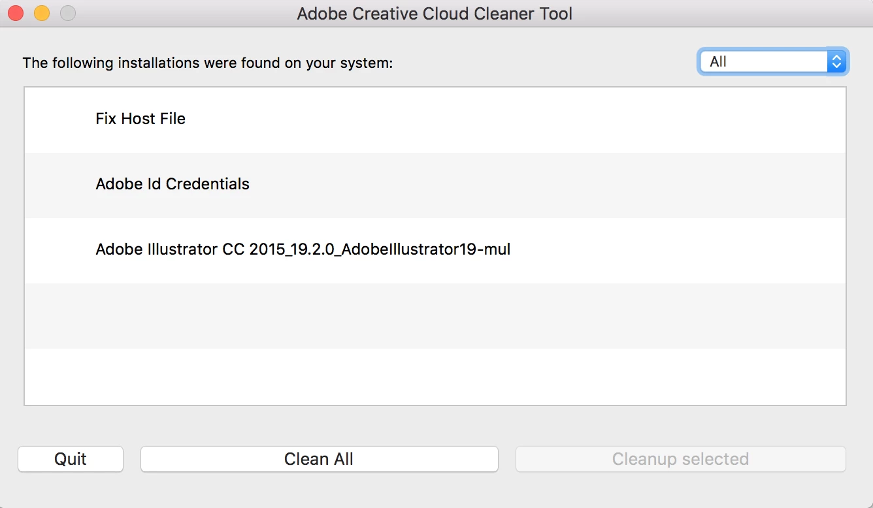
Task: Close the Cleaner Tool window
Action: (16, 13)
